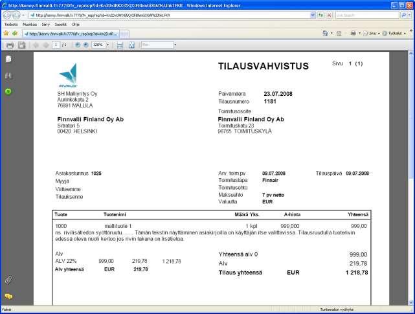Viewport: 415px width, 314px height.
Task: Click the fit width scrolling mode icon
Action: coord(120,45)
